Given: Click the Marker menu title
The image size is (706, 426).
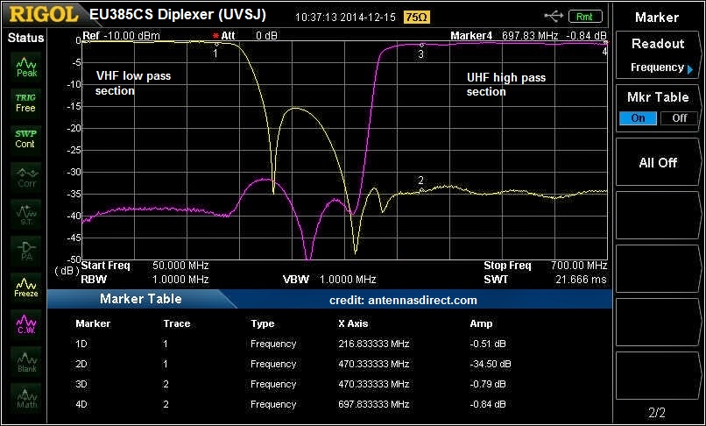Looking at the screenshot, I should click(657, 17).
